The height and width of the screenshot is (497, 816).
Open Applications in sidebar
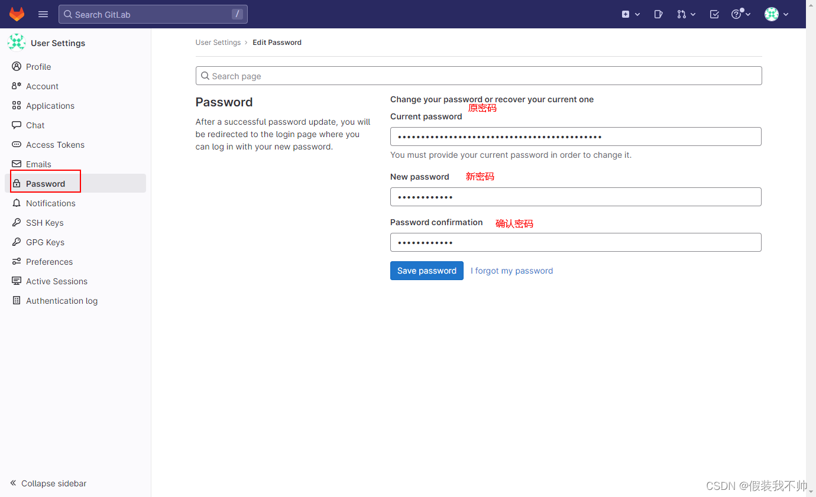click(x=75, y=105)
